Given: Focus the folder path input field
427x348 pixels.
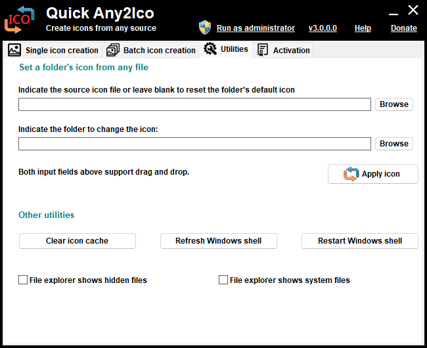Looking at the screenshot, I should pos(194,144).
